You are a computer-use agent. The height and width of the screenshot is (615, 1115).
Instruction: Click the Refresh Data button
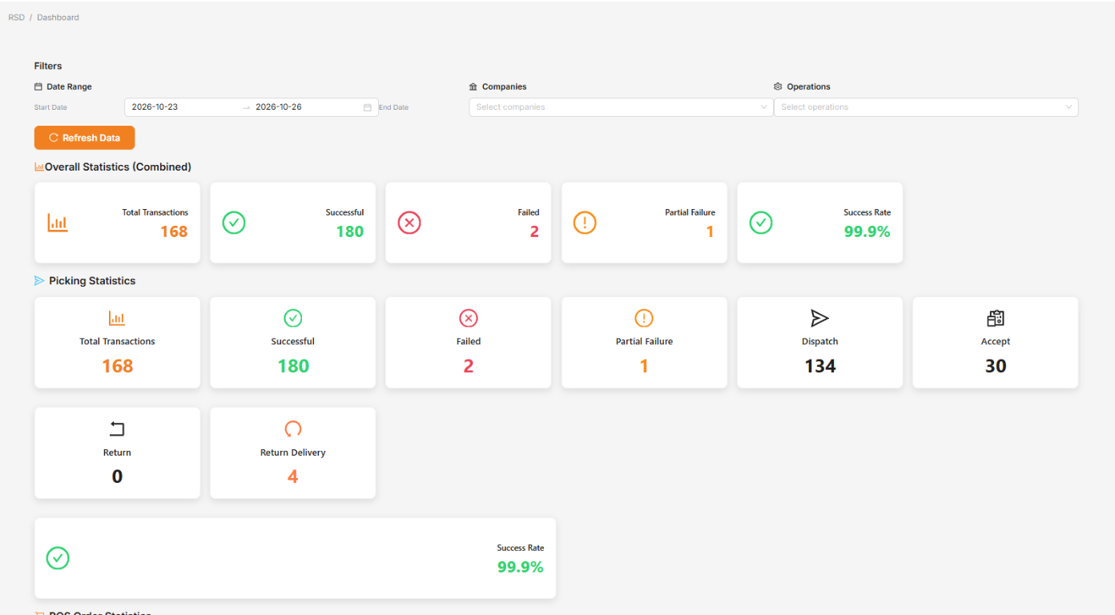[x=84, y=138]
